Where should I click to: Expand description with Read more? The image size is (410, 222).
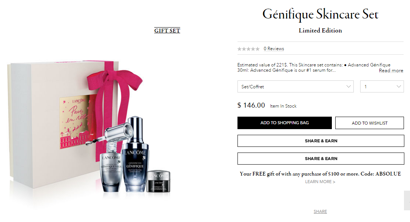point(391,71)
